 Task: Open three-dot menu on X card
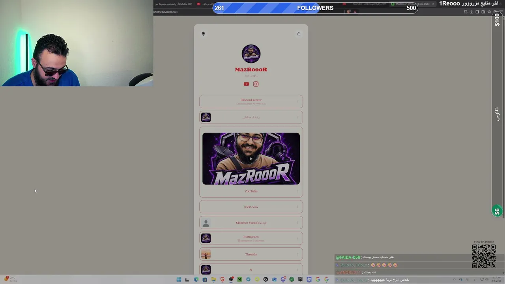298,270
